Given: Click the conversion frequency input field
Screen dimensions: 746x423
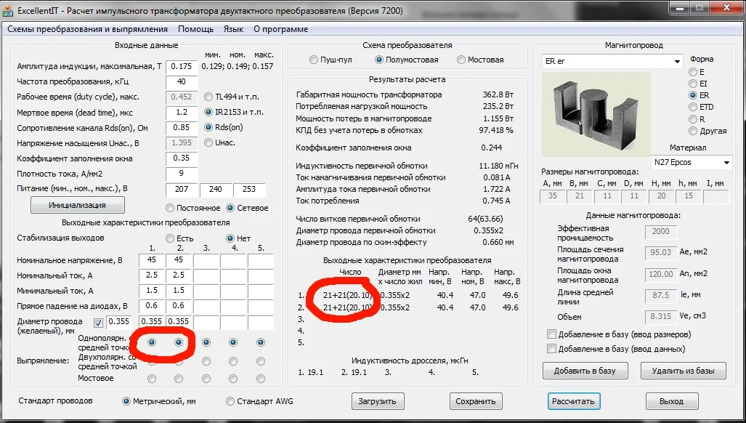Looking at the screenshot, I should [x=181, y=81].
